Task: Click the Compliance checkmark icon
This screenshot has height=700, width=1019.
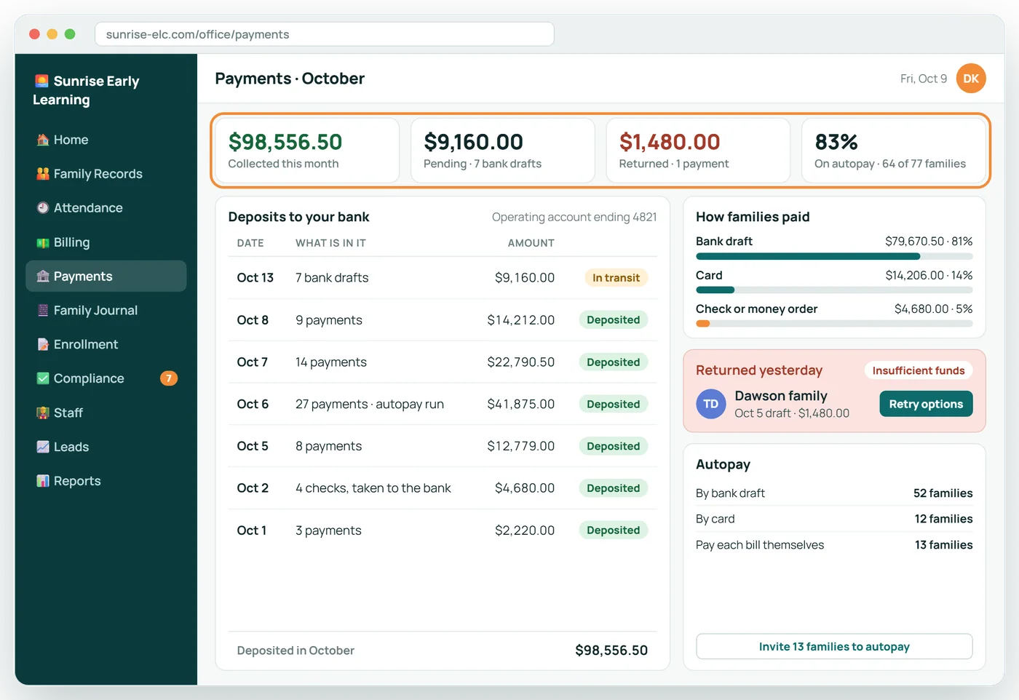Action: [x=43, y=378]
